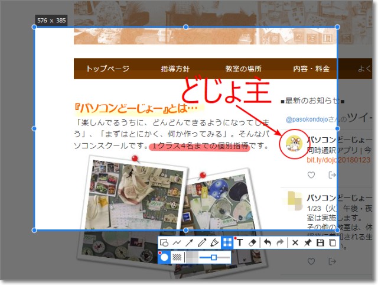
Task: Select the polyline drawing tool
Action: point(177,243)
